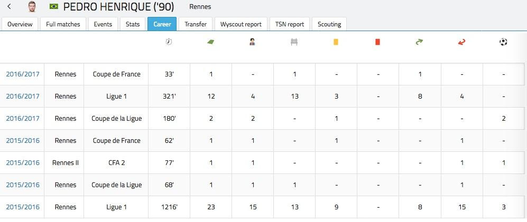Click the green substituted-in arrow icon

click(x=420, y=42)
